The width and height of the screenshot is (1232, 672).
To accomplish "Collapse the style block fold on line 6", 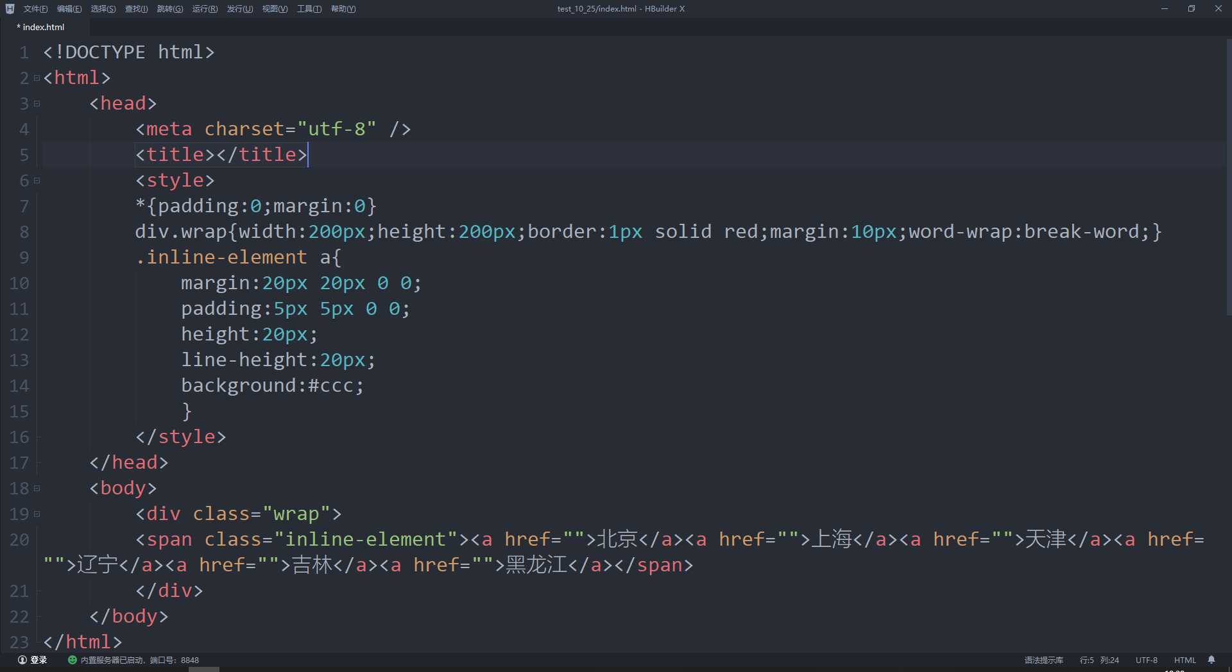I will click(x=37, y=180).
